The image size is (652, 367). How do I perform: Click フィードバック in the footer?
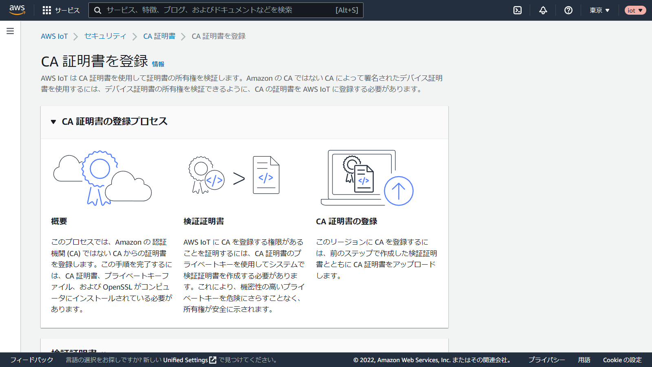click(32, 360)
